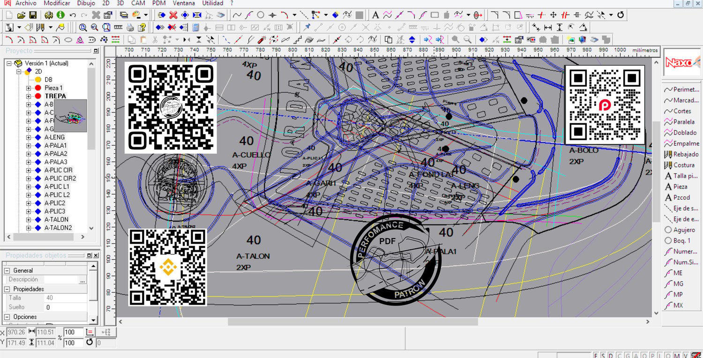Viewport: 703px width, 358px height.
Task: Open the Archivo menu
Action: click(x=26, y=3)
